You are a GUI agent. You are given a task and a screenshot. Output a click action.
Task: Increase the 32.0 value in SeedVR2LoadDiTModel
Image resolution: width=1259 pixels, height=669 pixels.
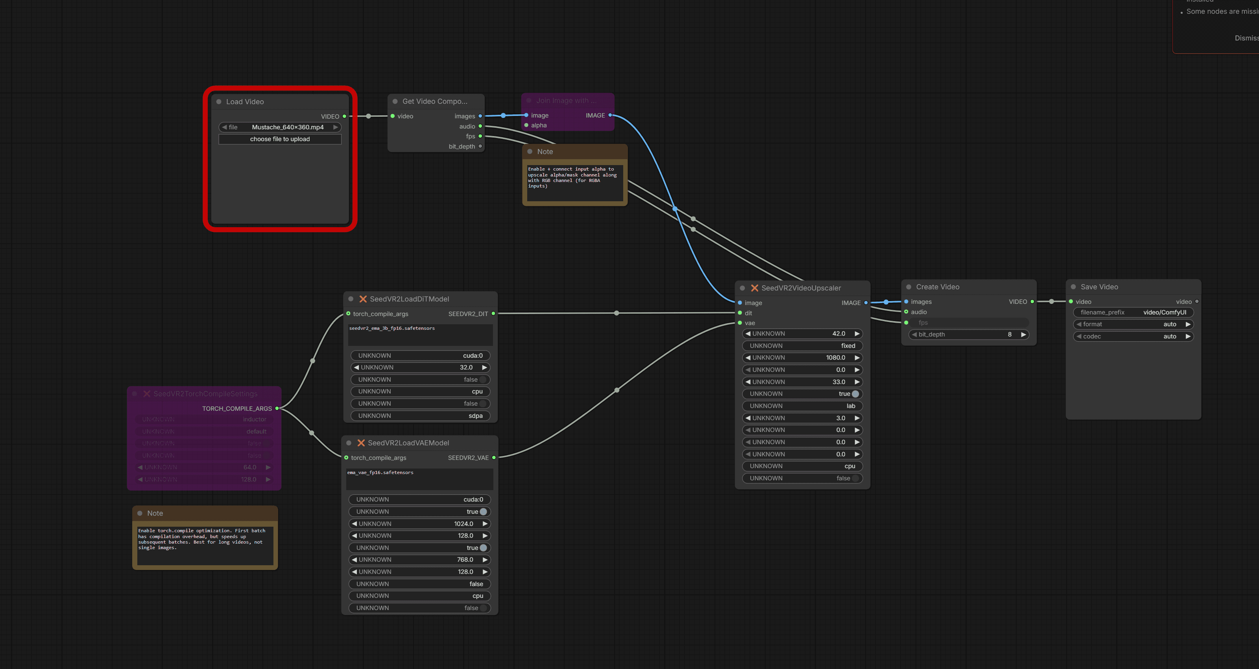click(x=484, y=368)
